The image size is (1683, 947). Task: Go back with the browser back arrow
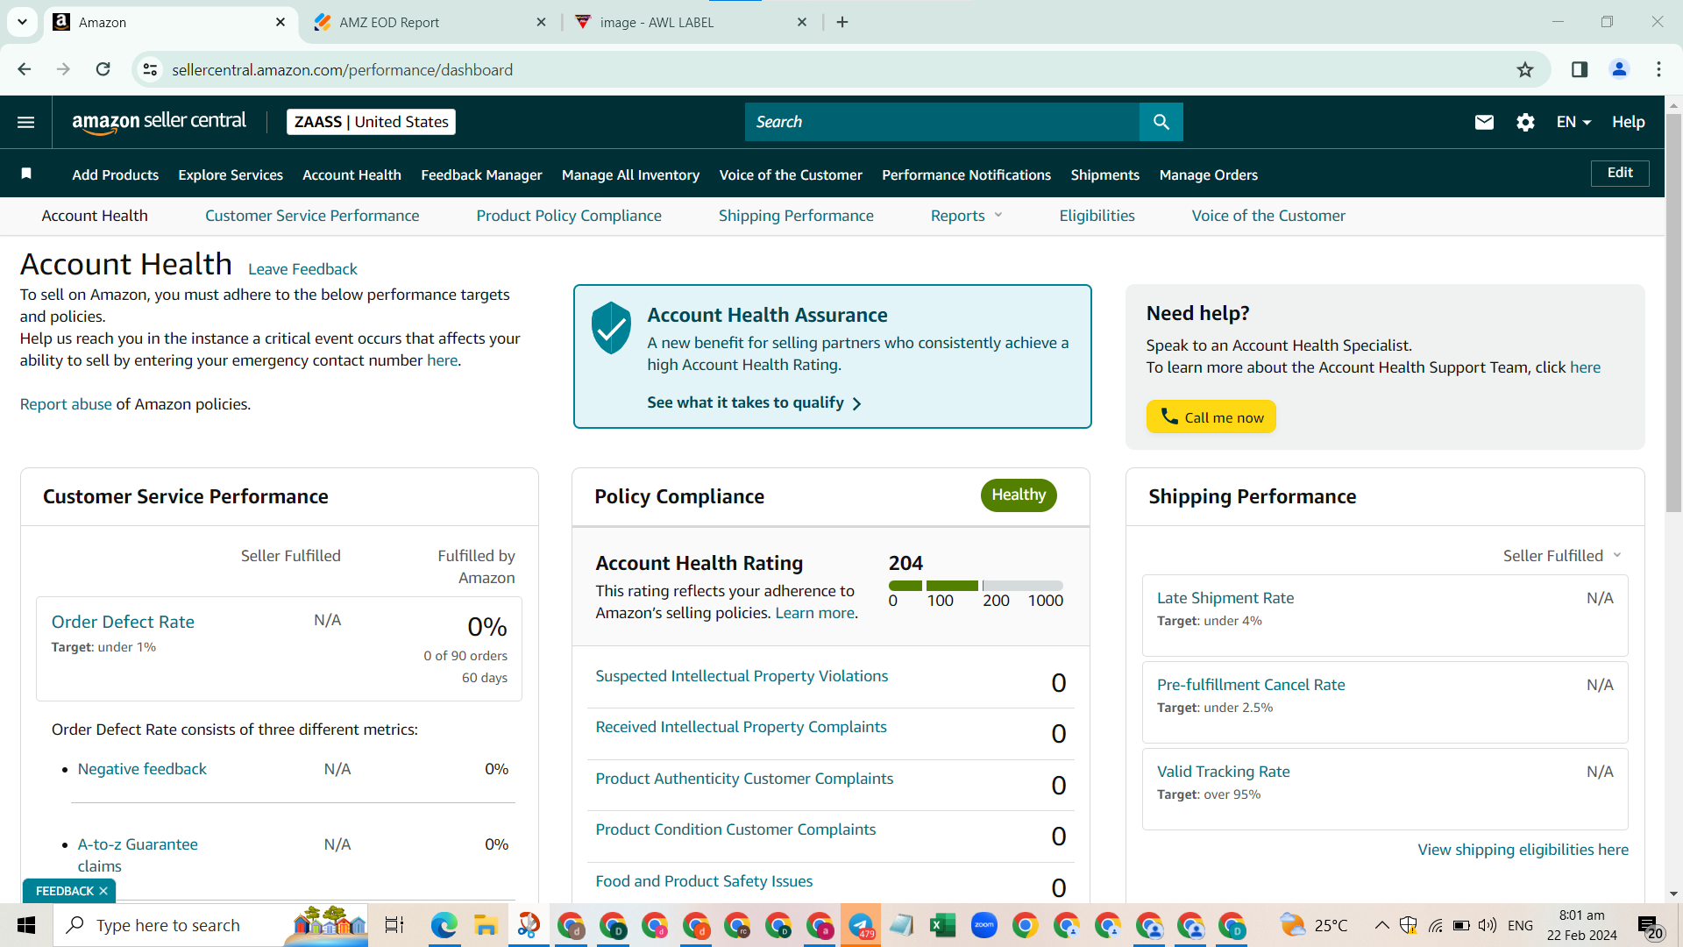tap(25, 69)
